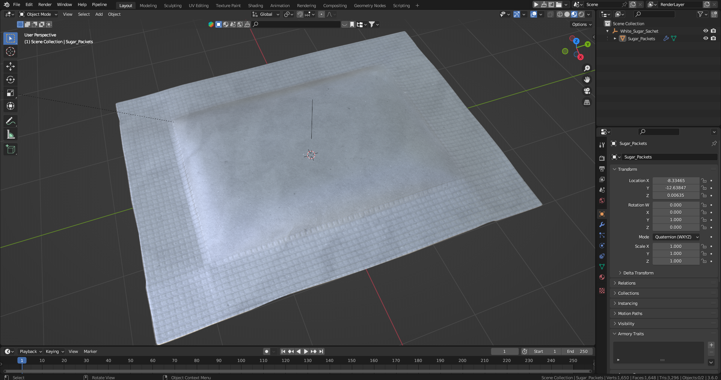Select the Annotate tool

click(x=11, y=121)
